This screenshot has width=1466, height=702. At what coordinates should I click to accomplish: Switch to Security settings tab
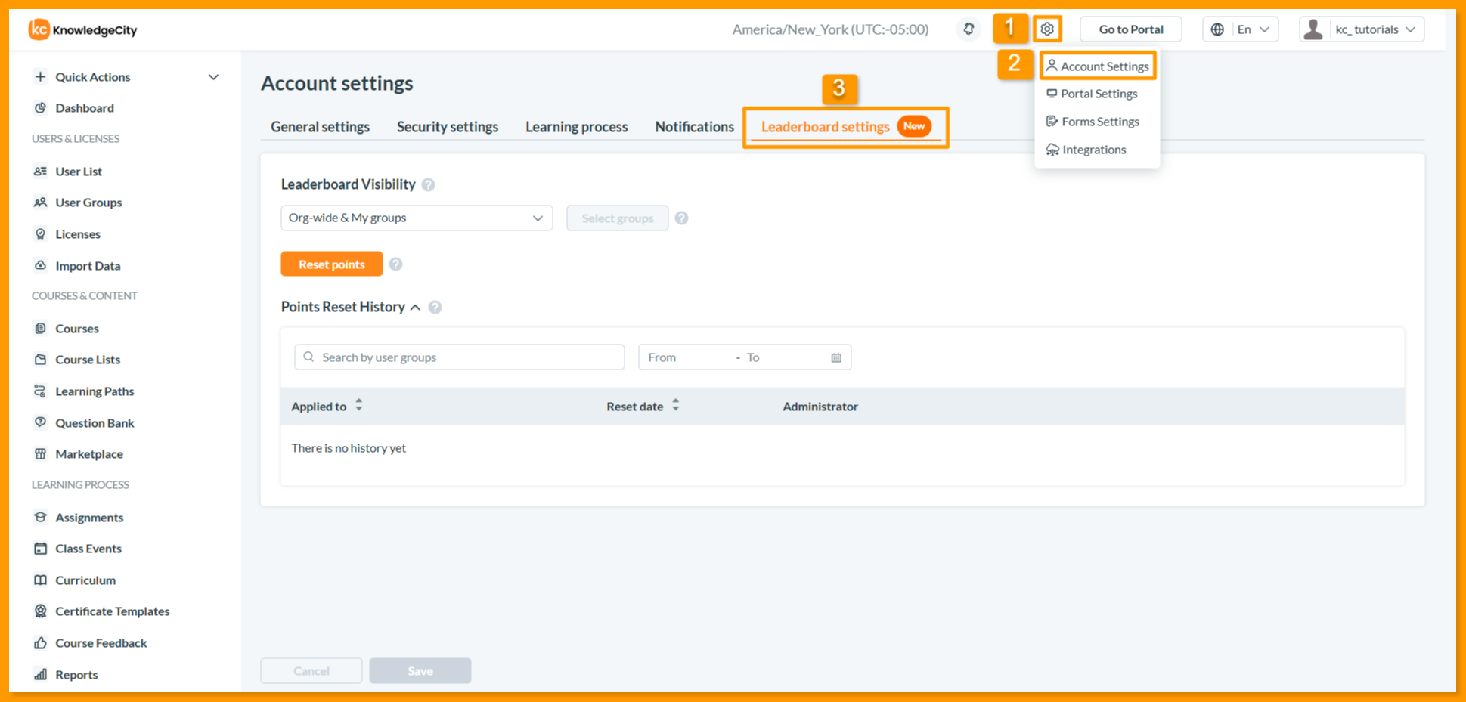448,127
